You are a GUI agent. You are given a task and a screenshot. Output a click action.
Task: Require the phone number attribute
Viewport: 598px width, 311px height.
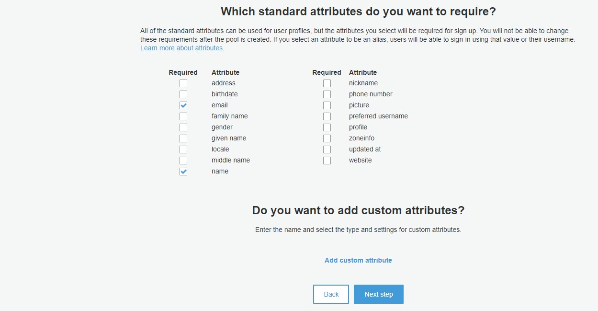click(327, 94)
